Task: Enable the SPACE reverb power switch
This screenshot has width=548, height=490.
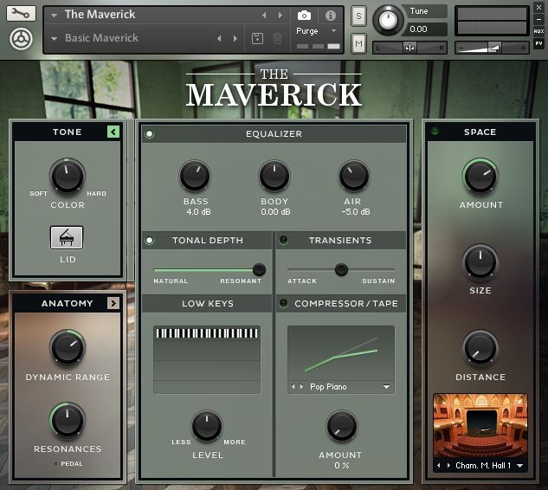Action: 435,132
